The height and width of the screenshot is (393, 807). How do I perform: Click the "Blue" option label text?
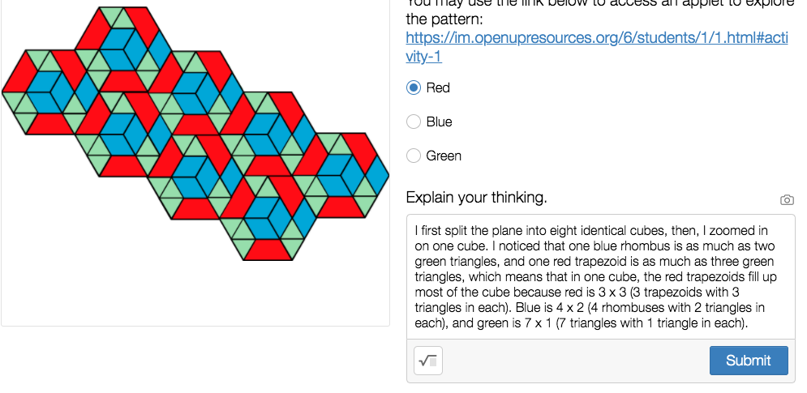coord(440,122)
